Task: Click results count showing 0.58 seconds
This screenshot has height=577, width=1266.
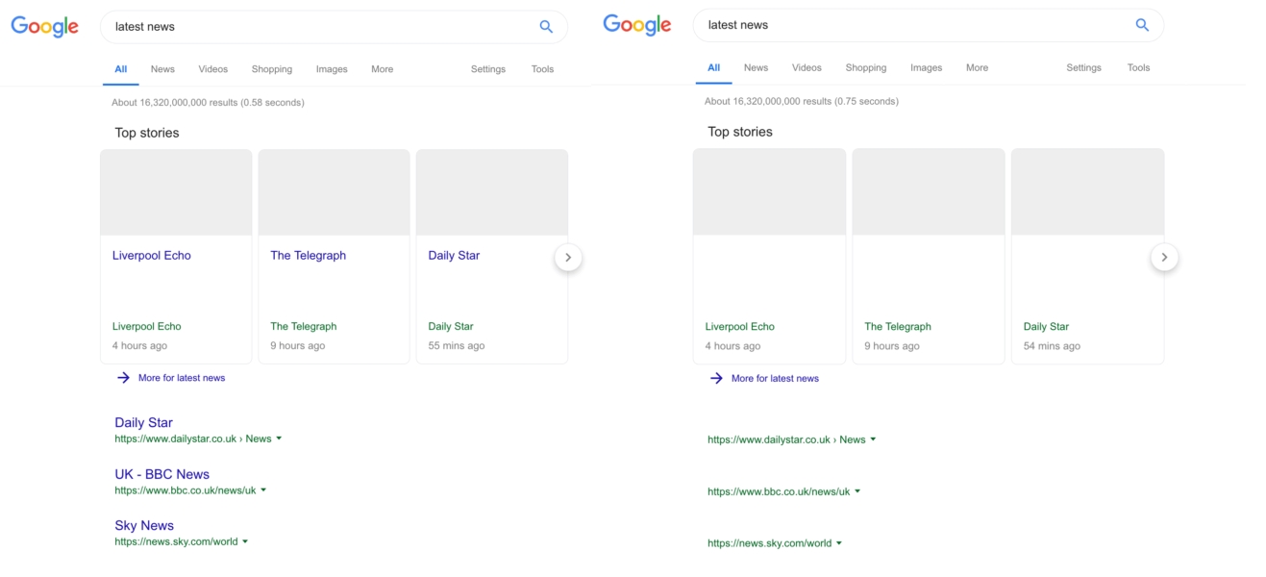Action: [x=209, y=102]
